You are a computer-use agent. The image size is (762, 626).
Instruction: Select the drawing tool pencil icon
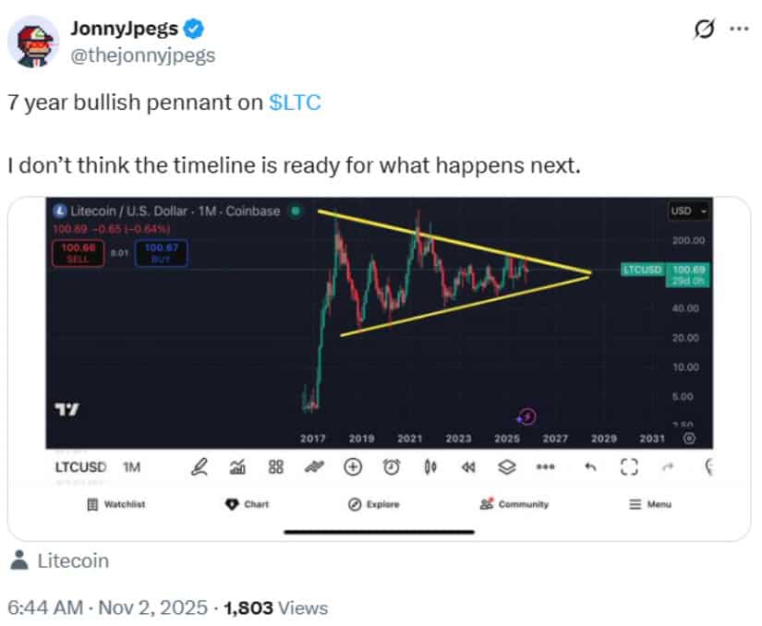click(x=198, y=468)
